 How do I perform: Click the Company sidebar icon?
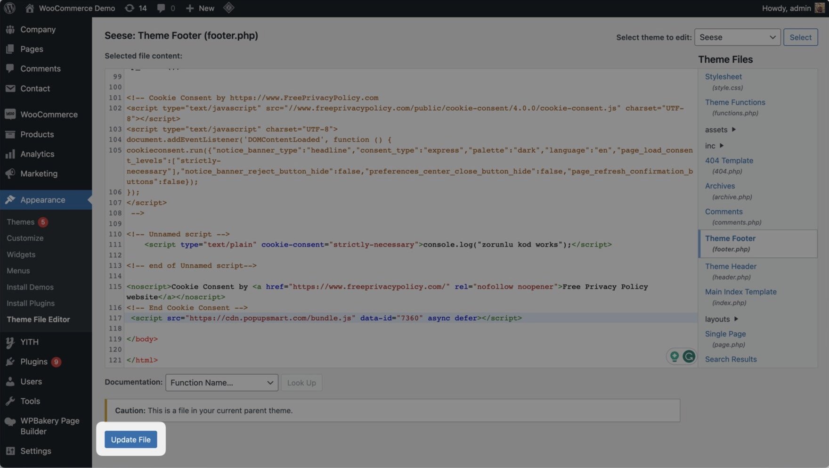(10, 29)
